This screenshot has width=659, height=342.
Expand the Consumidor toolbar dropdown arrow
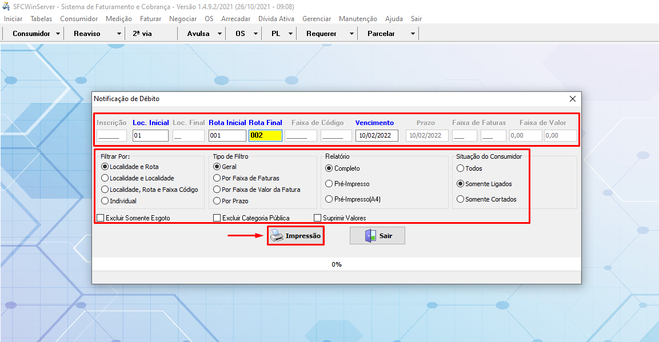58,34
